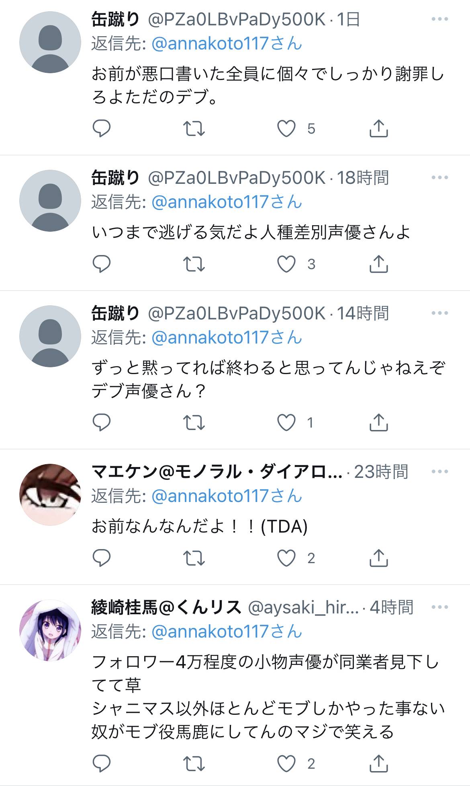Open more options for 綾崎桂馬's 4時間 tweet
This screenshot has height=786, width=470.
[x=440, y=607]
